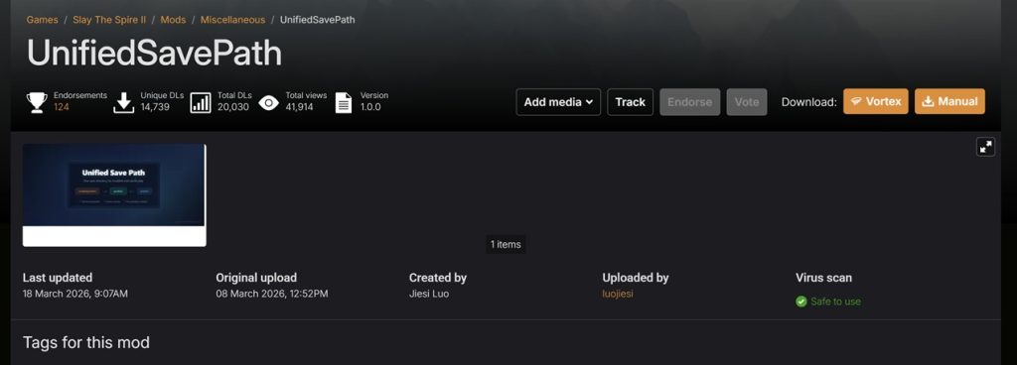Click the Created by heading
This screenshot has height=365, width=1017.
[438, 278]
